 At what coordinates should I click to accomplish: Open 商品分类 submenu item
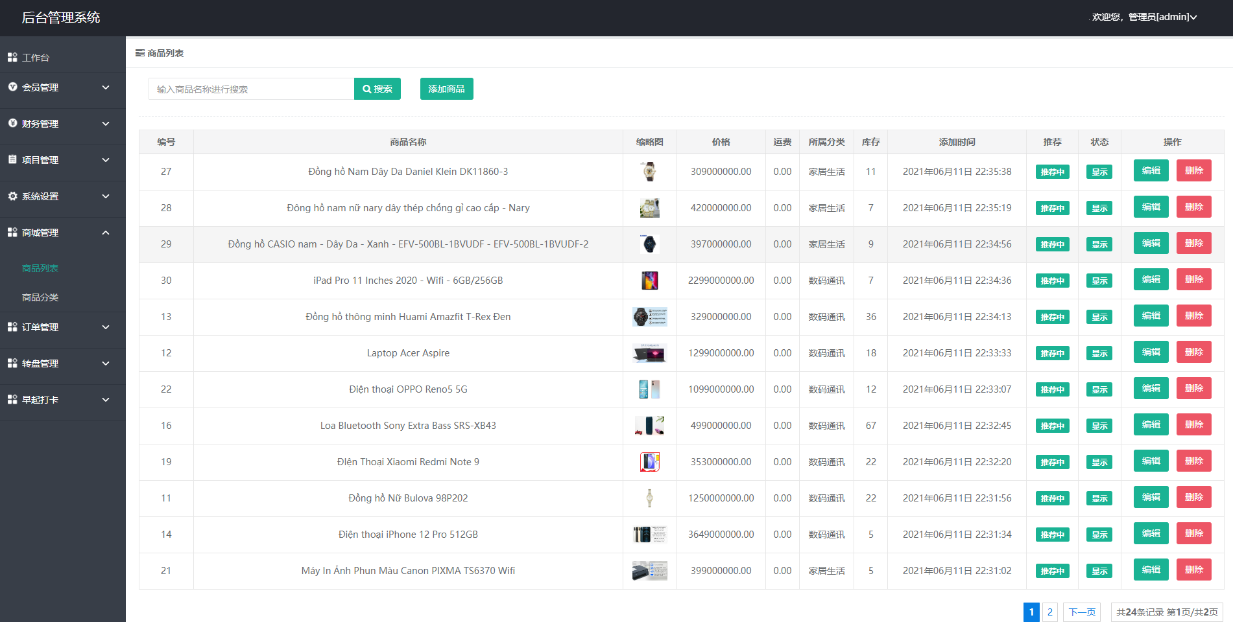click(x=40, y=297)
